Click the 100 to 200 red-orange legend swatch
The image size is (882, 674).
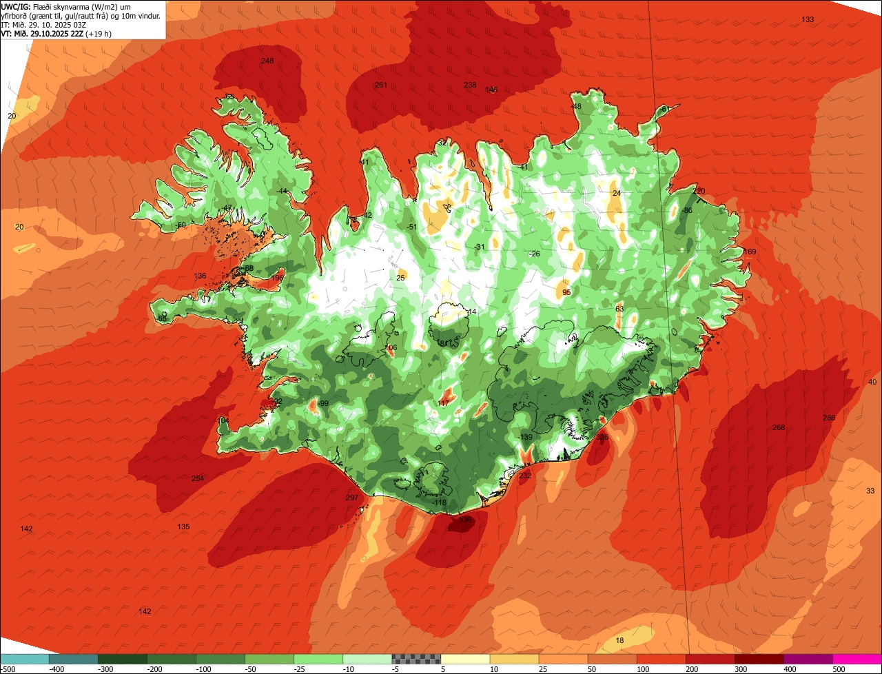coord(661,659)
